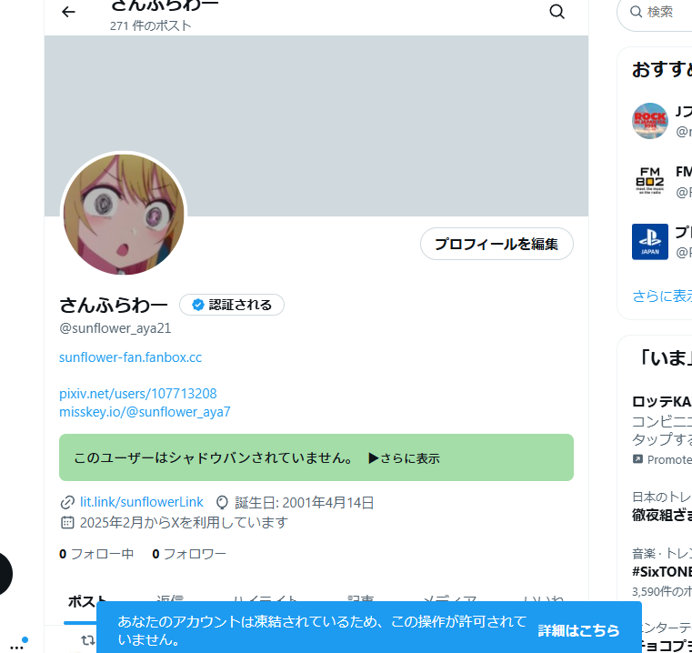The image size is (692, 653).
Task: Open the ロッテ promoted trend
Action: [x=662, y=430]
